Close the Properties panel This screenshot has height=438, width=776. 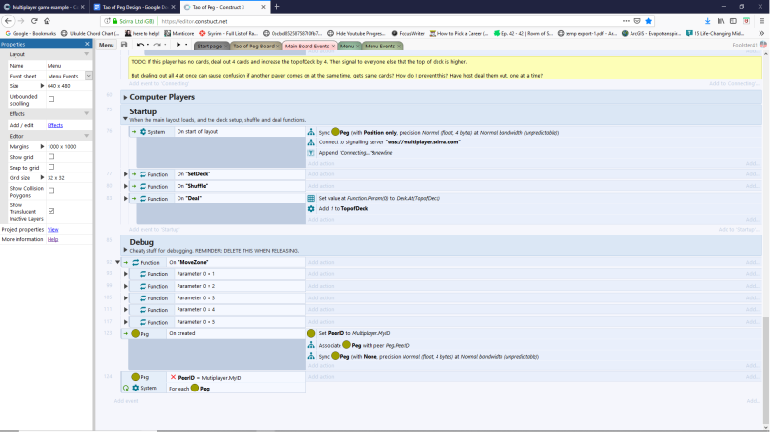(x=87, y=44)
